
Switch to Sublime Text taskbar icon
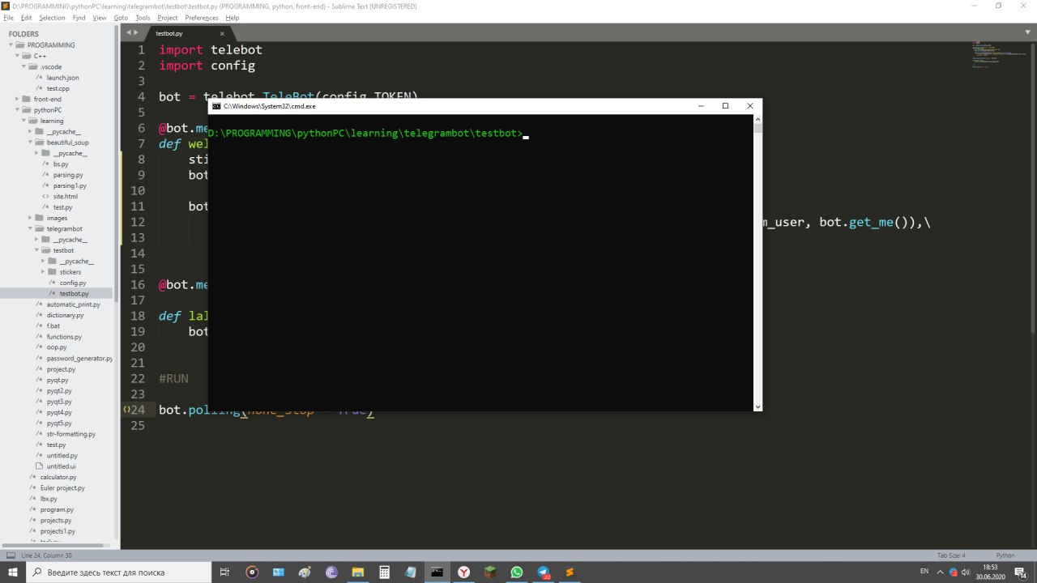click(570, 572)
